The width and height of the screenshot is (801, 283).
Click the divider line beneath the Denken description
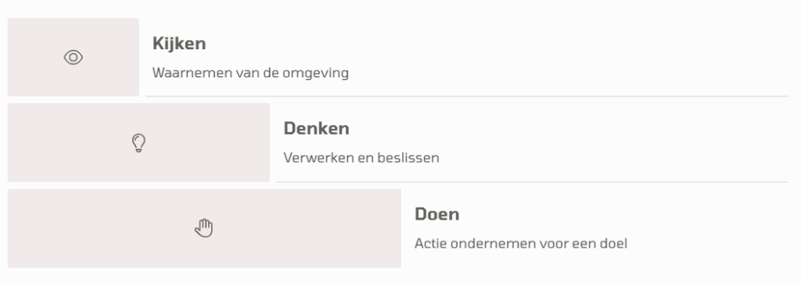(532, 182)
